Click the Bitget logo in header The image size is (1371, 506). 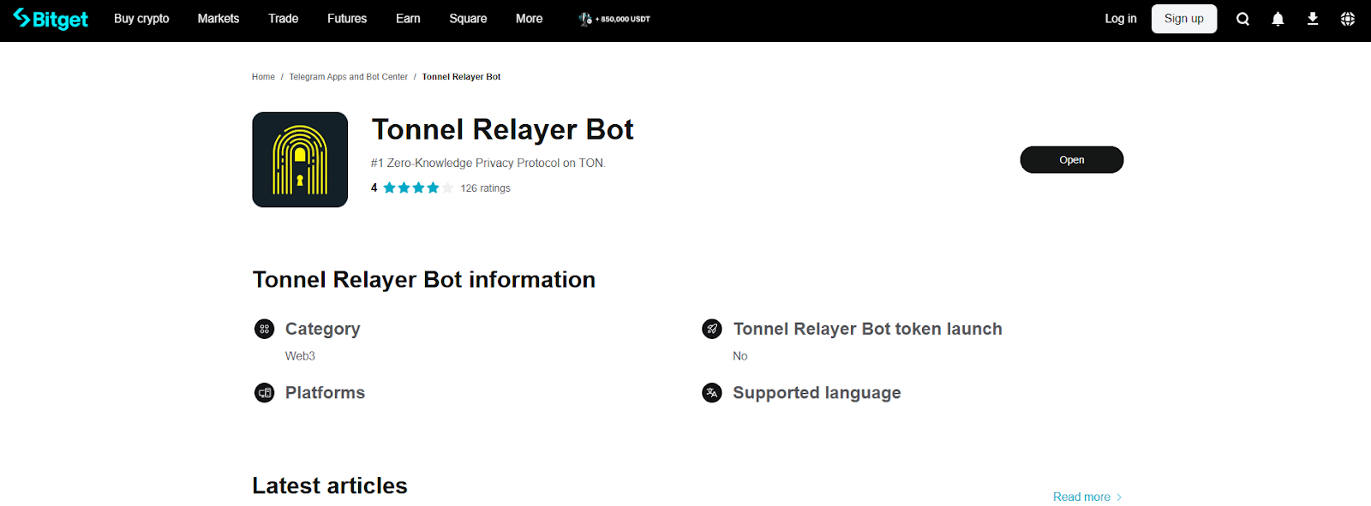coord(51,19)
